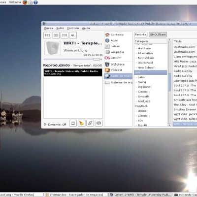
Task: Open the Last.fm sidebar item
Action: click(118, 58)
